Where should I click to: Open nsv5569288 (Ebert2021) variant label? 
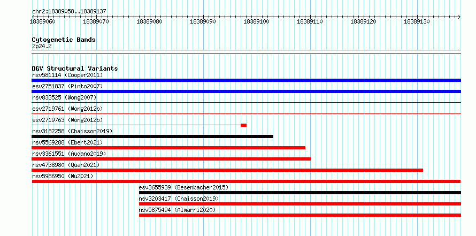pyautogui.click(x=67, y=142)
